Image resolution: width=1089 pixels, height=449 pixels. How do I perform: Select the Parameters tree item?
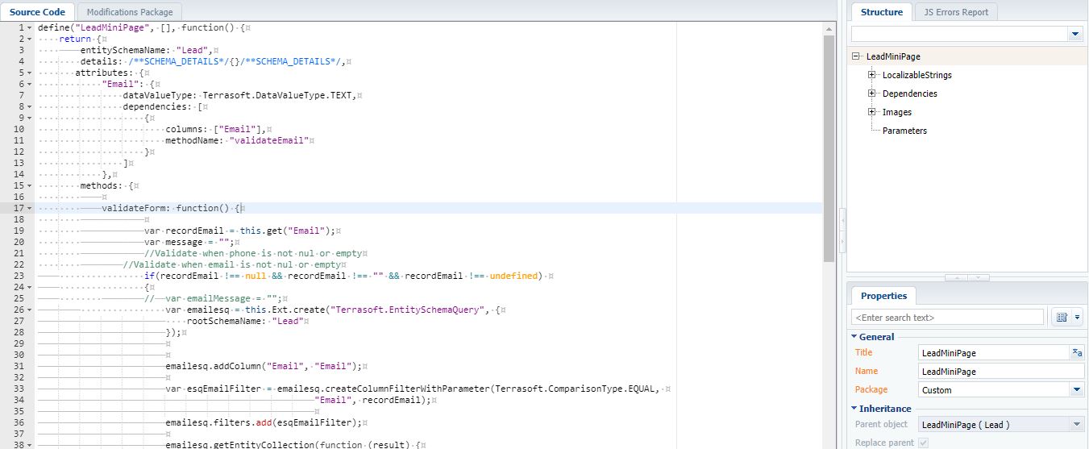coord(904,131)
